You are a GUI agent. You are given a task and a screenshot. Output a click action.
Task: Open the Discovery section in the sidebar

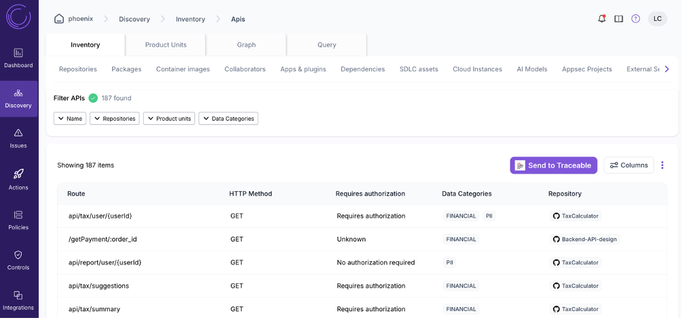(x=18, y=99)
